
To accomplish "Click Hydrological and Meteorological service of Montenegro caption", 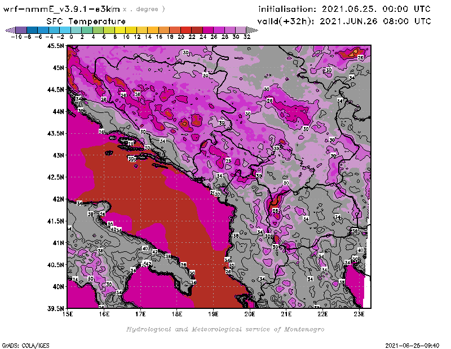I will click(225, 329).
